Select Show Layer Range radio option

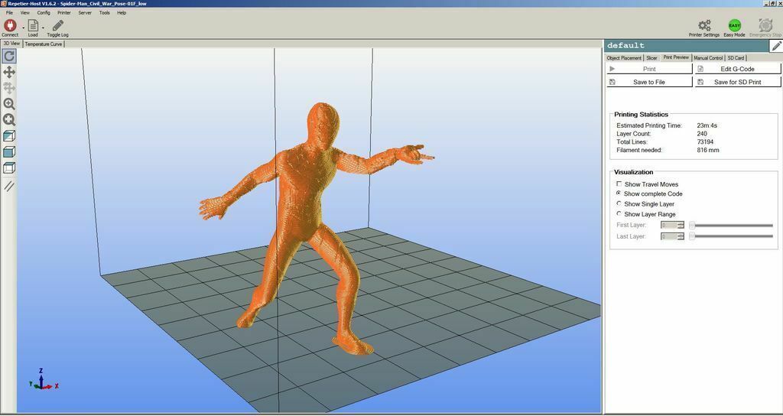(619, 214)
